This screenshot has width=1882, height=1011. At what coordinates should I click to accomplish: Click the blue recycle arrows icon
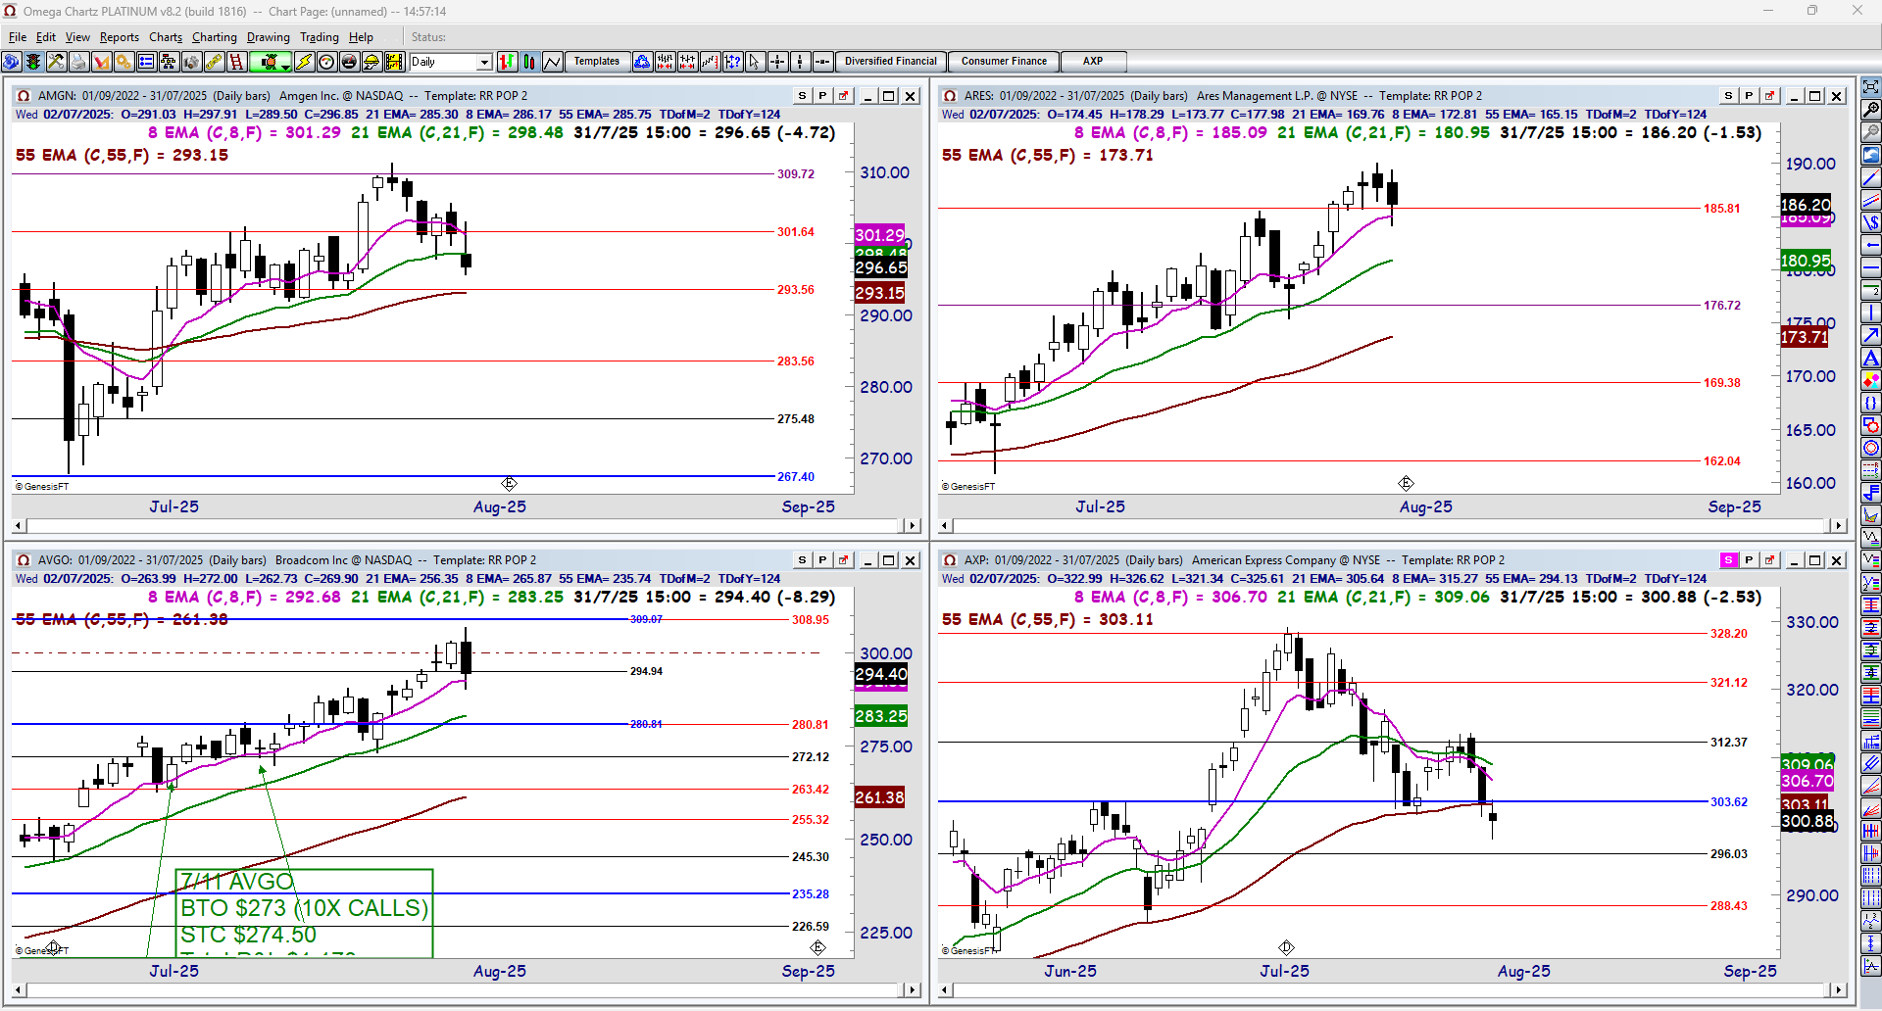tap(642, 62)
